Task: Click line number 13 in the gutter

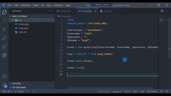Action: [61, 61]
